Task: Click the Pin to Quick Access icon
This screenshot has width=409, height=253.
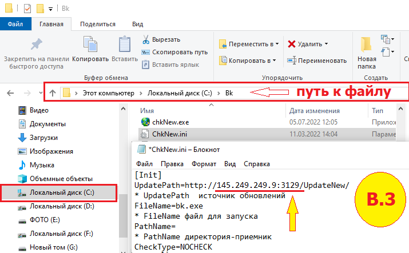Action: pos(36,45)
